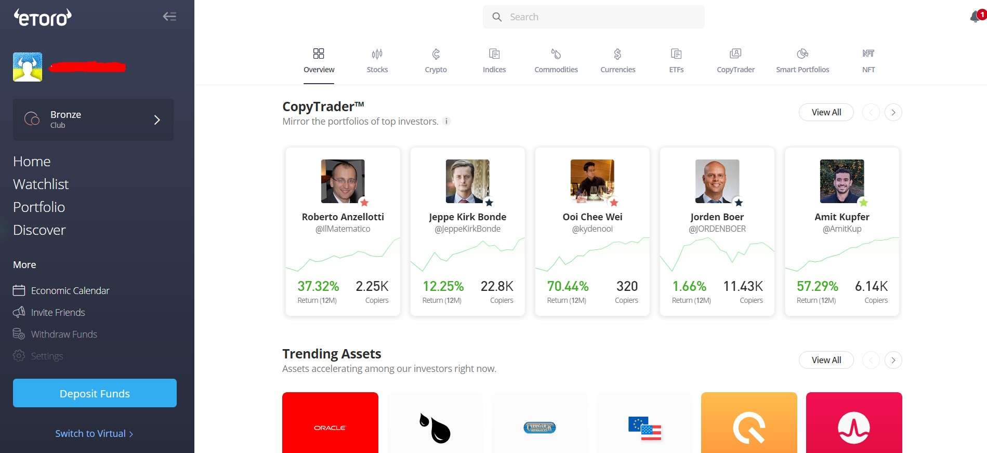Image resolution: width=987 pixels, height=453 pixels.
Task: Select the Commodities tab
Action: (x=556, y=61)
